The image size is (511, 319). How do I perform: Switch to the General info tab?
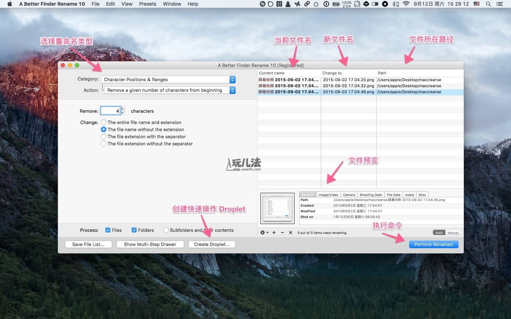coord(308,195)
